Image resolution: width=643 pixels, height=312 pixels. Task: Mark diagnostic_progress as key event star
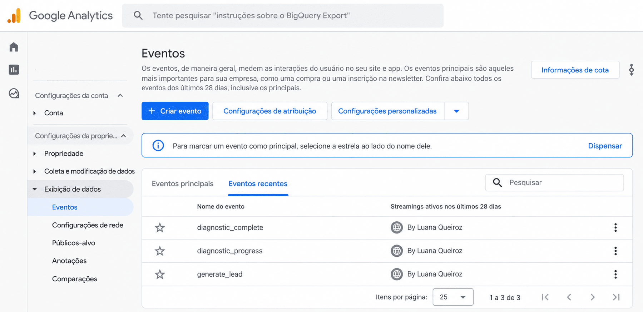pyautogui.click(x=160, y=251)
